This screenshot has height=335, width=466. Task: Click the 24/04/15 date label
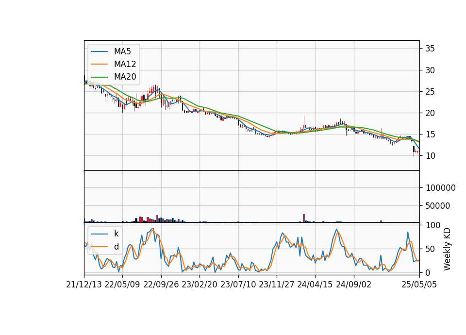click(315, 285)
